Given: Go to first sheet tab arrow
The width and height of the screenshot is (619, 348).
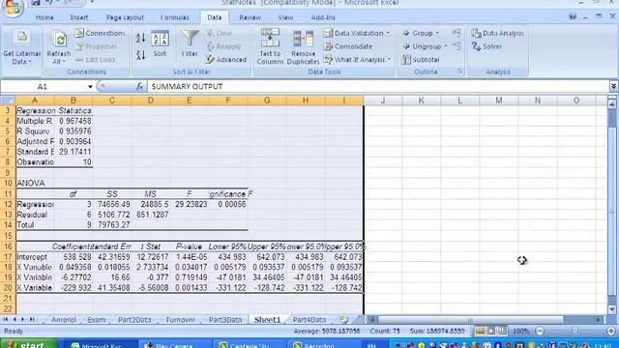Looking at the screenshot, I should click(x=6, y=320).
